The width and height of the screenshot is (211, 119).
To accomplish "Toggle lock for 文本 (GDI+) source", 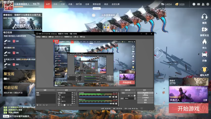I will pyautogui.click(x=74, y=97).
